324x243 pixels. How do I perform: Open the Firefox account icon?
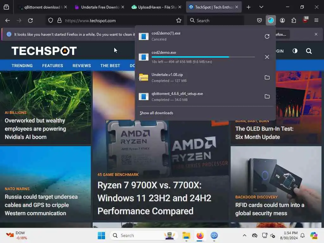(282, 21)
